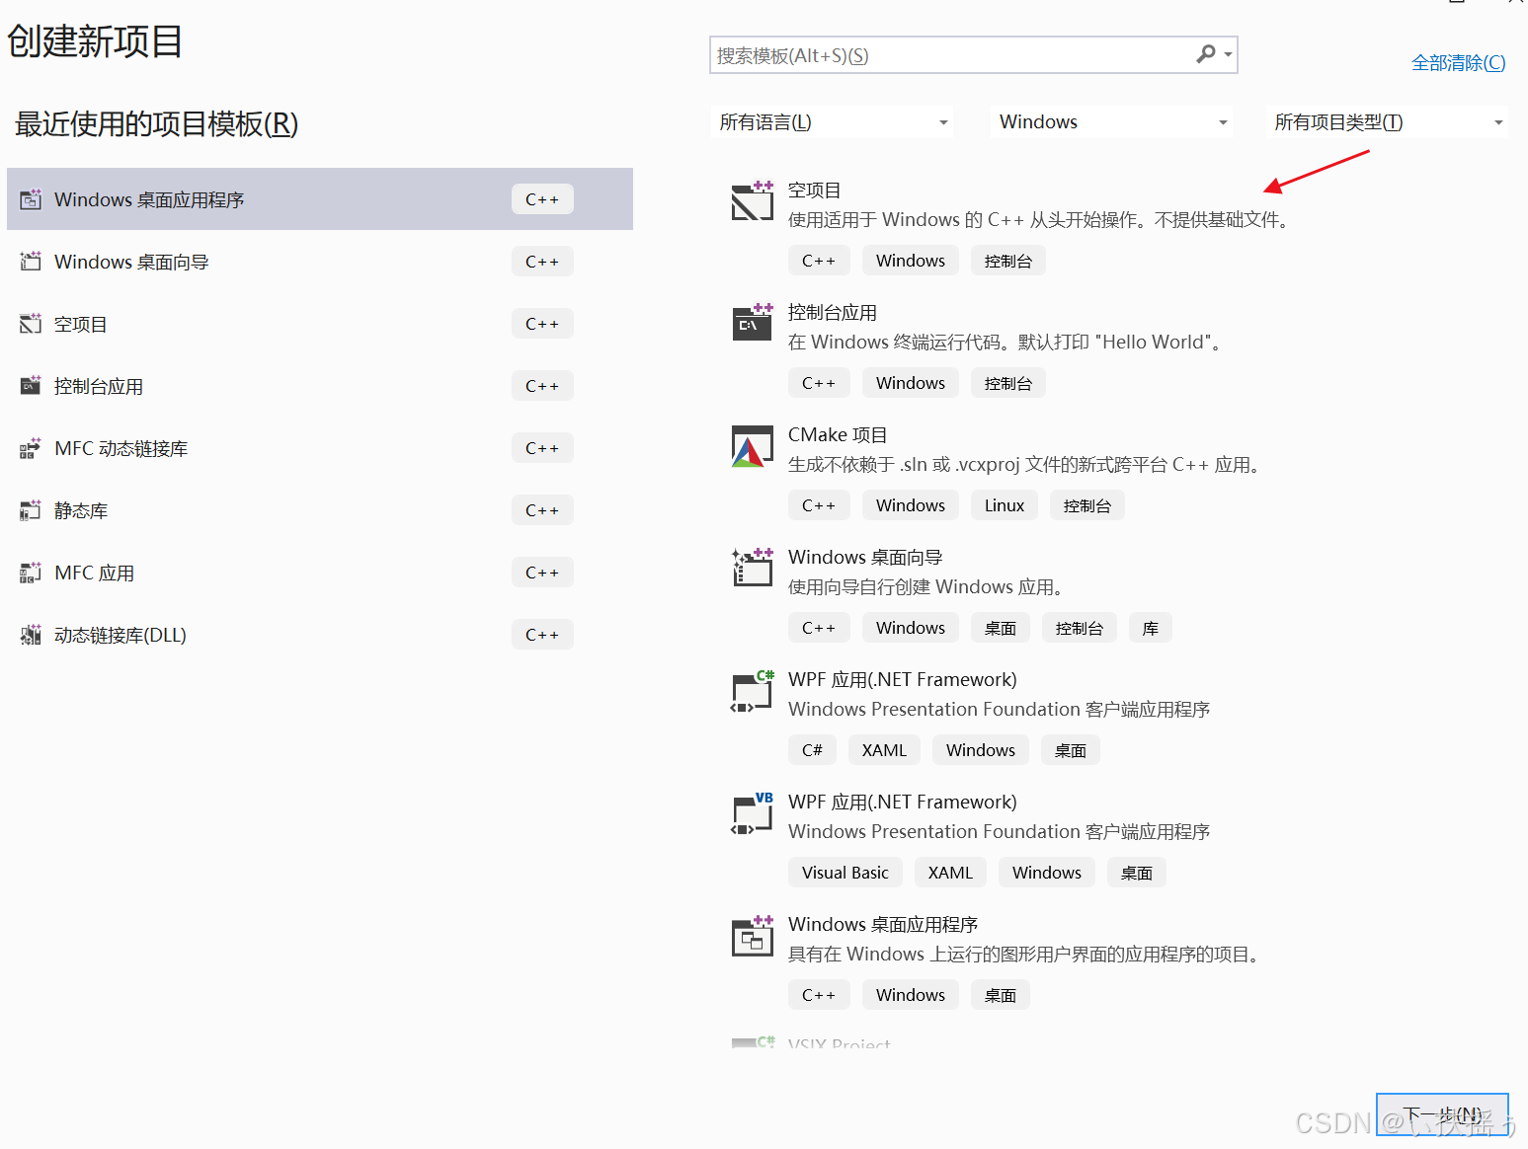Screen dimensions: 1528x1149
Task: Select the 控制台应用 console icon in results
Action: pyautogui.click(x=752, y=323)
